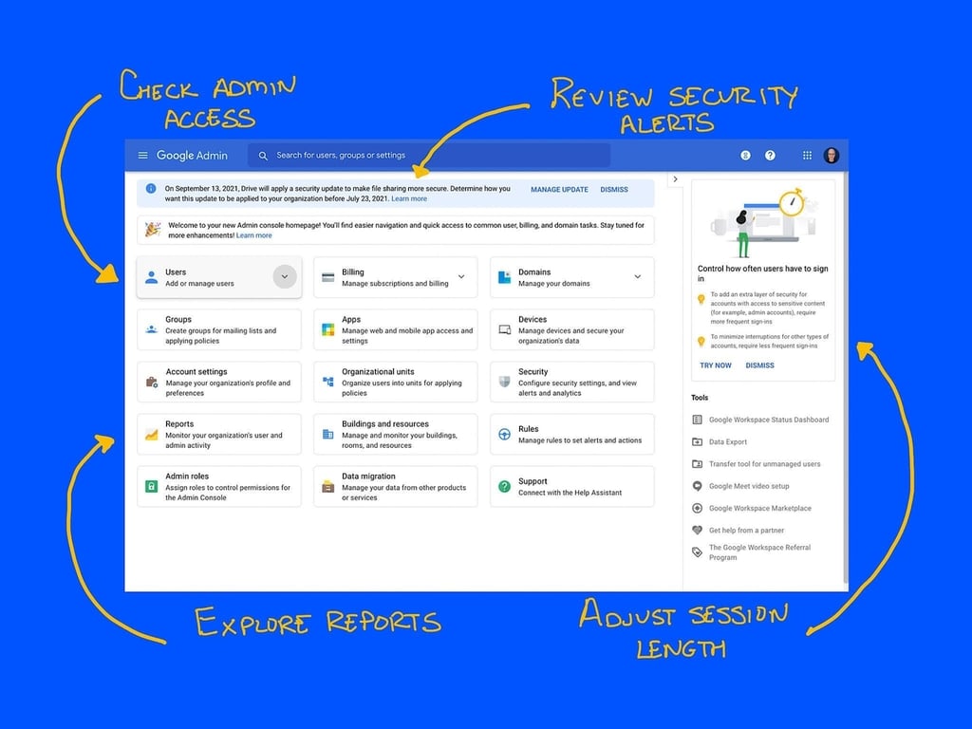
Task: Expand the Billing card chevron
Action: [x=461, y=277]
